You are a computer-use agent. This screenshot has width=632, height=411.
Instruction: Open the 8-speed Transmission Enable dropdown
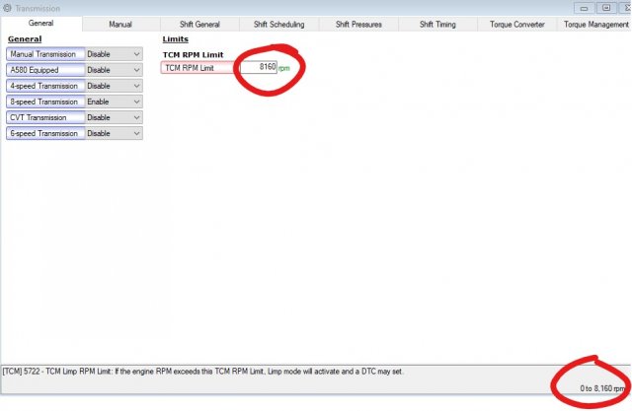tap(114, 102)
